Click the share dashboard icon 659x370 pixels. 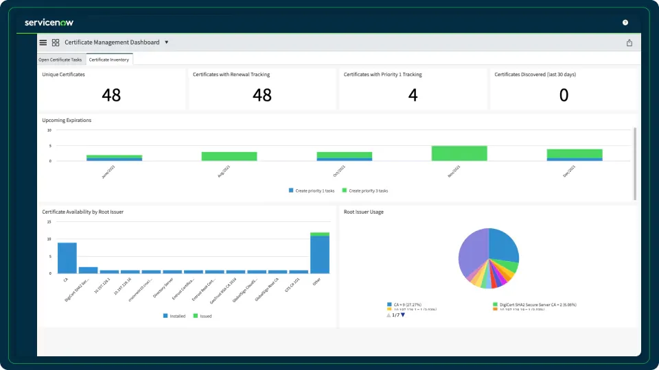629,42
